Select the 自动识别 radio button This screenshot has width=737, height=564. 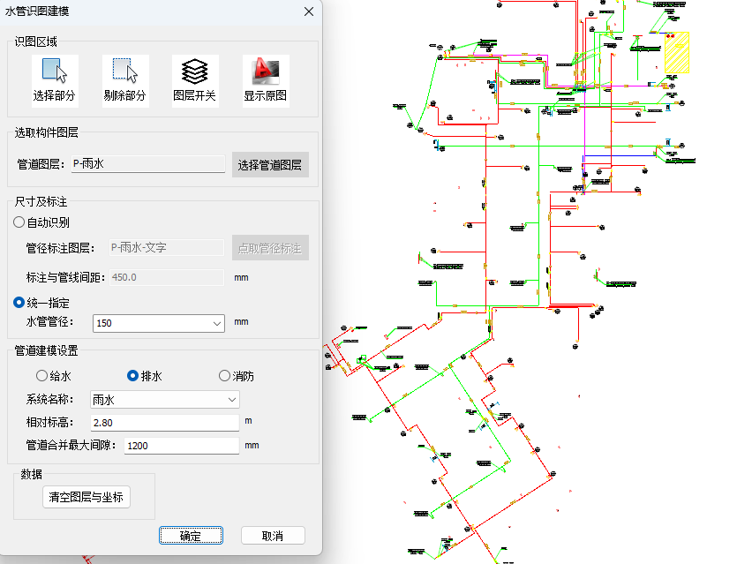(19, 222)
